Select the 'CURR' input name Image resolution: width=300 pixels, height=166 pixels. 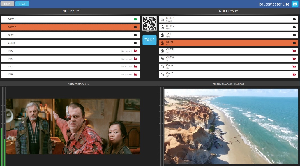[11, 43]
